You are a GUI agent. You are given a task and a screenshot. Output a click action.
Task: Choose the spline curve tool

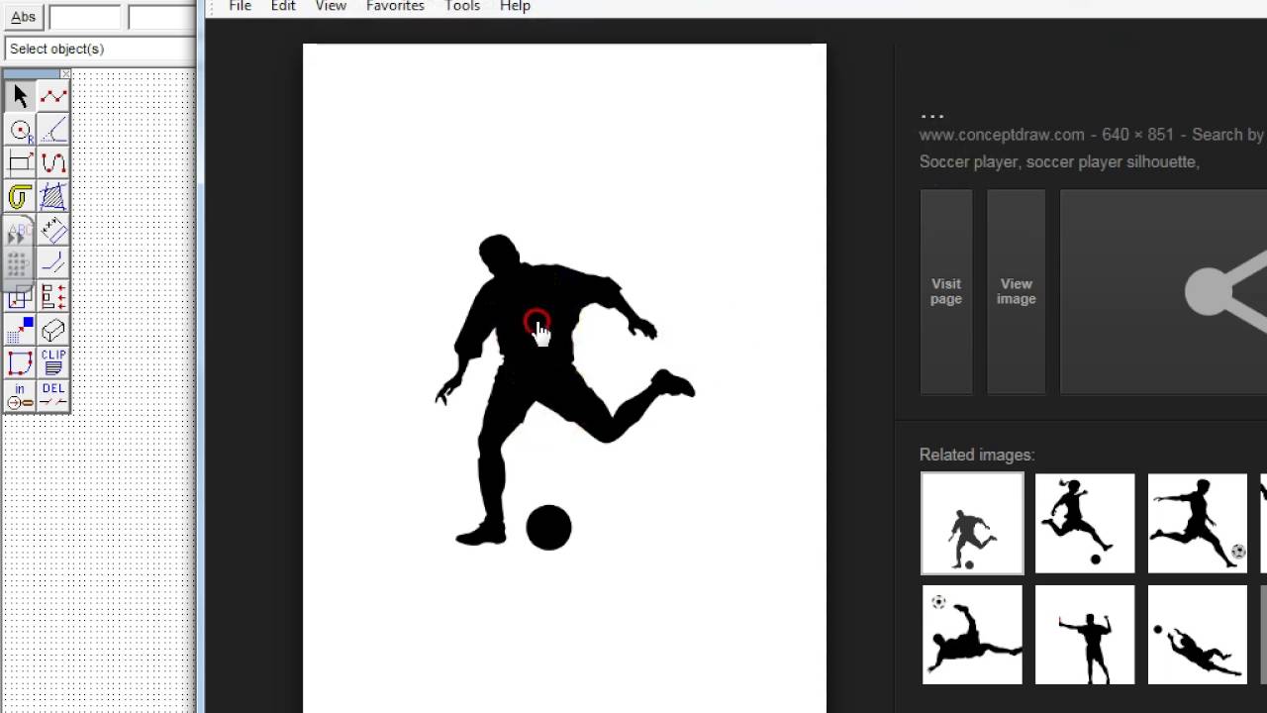(53, 163)
